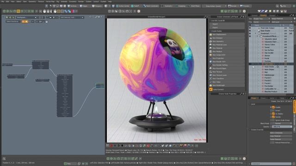This screenshot has width=296, height=166.
Task: Toggle the Enable checkbox in layer properties
Action: click(273, 107)
